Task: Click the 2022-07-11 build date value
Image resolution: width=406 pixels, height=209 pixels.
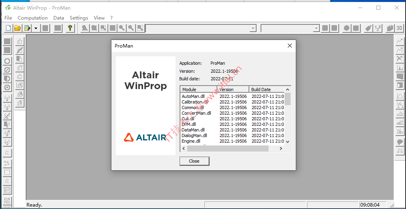Action: [222, 79]
